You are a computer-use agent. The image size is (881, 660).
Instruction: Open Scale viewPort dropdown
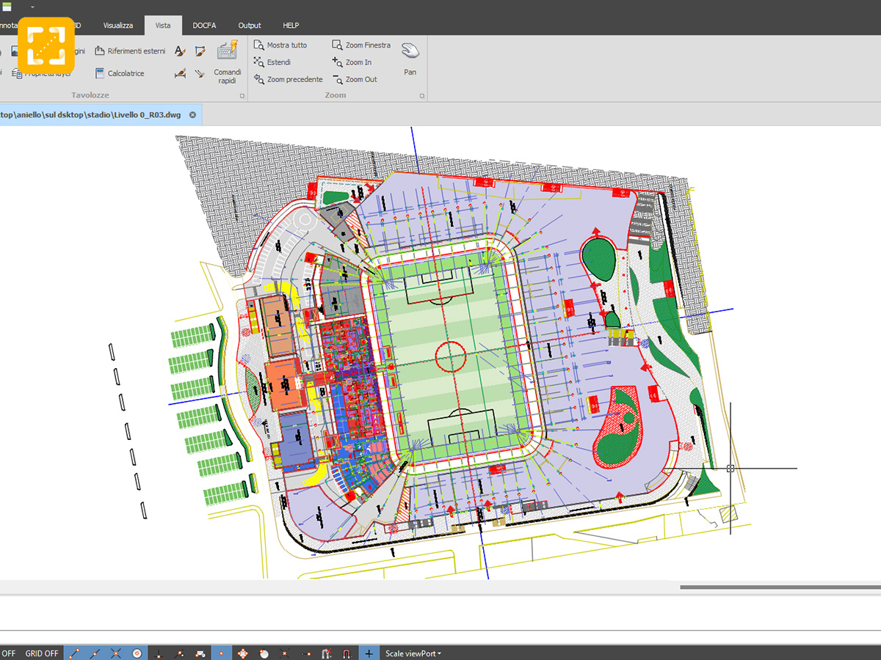(413, 653)
